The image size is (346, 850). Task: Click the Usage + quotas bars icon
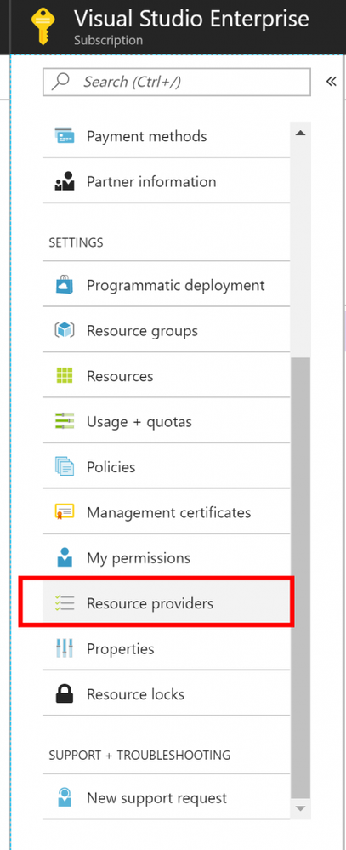coord(65,421)
